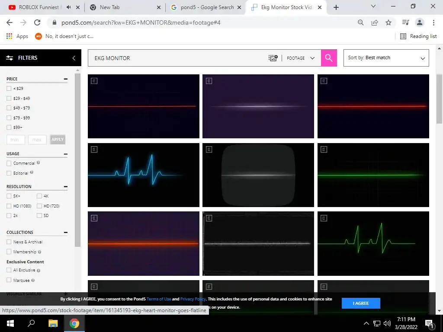Open the notification center icon
Screen dimensions: 443x332
pos(429,324)
